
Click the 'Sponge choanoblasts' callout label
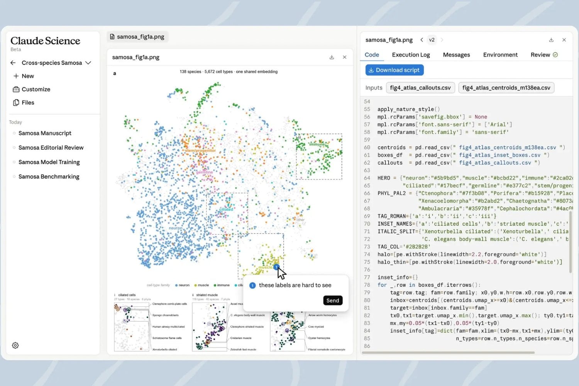[x=165, y=315]
